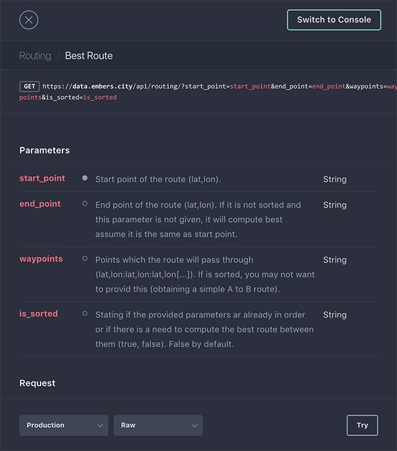Open the Raw format dropdown
Viewport: 397px width, 451px height.
[158, 425]
